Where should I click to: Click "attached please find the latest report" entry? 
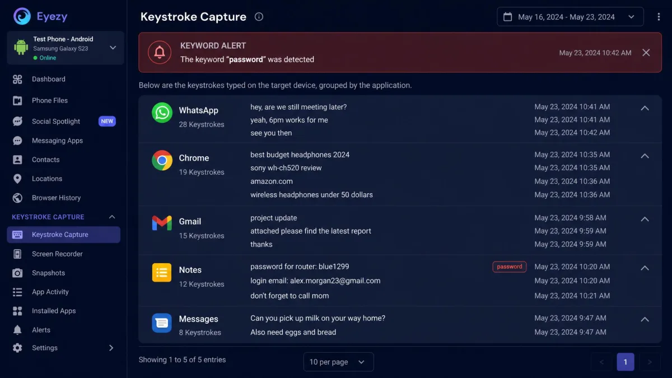tap(311, 231)
